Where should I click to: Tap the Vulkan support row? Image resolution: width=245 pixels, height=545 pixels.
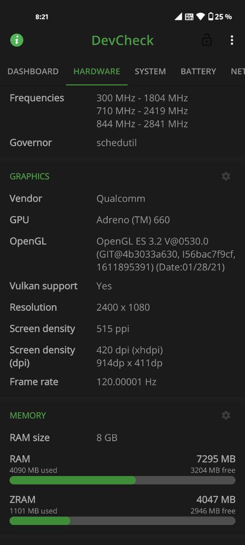point(122,286)
